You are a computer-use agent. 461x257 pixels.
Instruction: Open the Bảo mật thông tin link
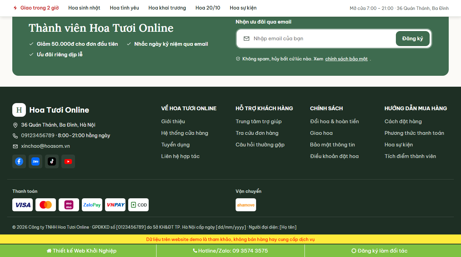332,145
